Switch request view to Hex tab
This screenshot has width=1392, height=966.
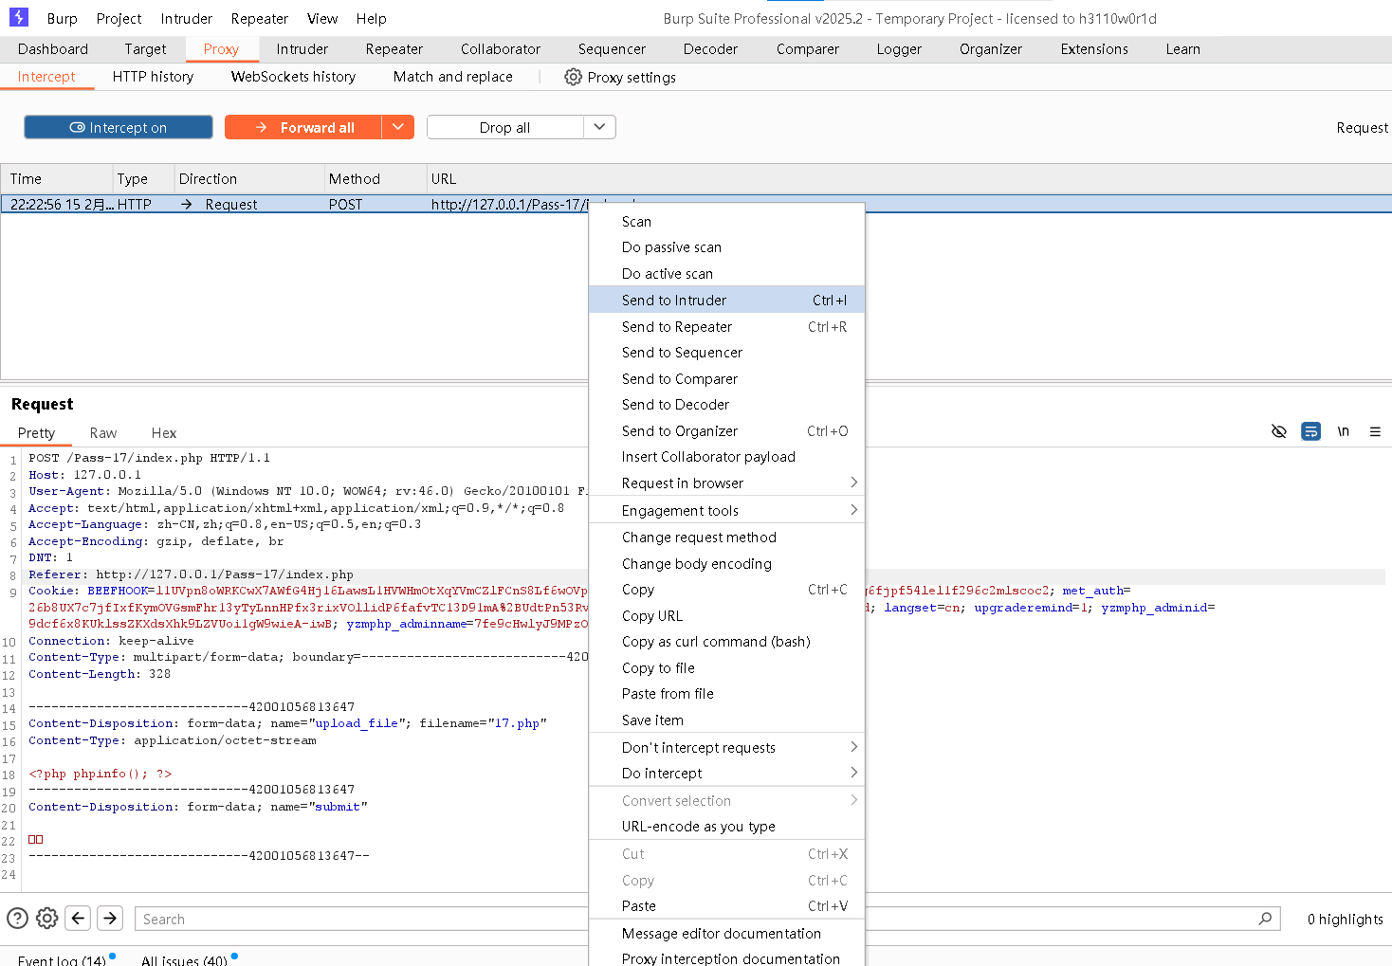pyautogui.click(x=164, y=432)
